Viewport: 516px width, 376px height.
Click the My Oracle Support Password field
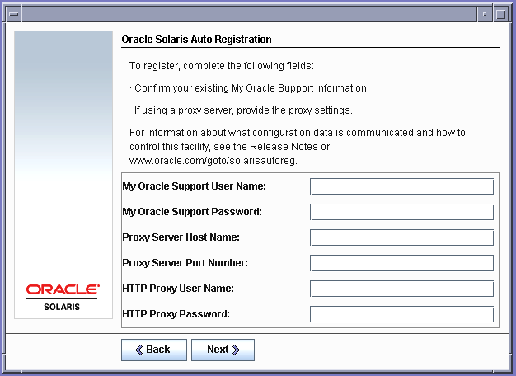tap(401, 212)
